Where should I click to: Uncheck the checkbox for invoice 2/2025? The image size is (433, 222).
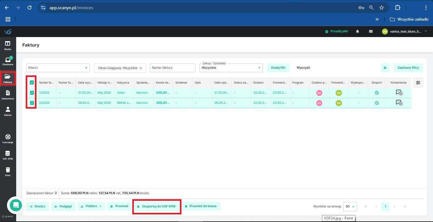(32, 103)
